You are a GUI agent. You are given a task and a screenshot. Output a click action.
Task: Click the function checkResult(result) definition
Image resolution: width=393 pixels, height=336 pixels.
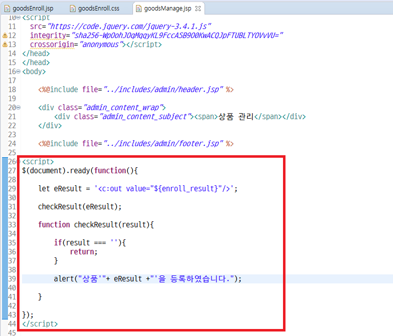point(96,225)
